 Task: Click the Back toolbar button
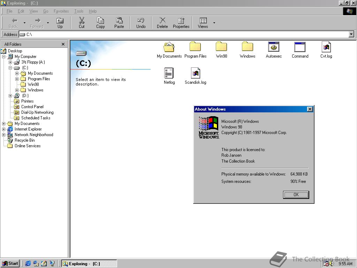coord(14,23)
